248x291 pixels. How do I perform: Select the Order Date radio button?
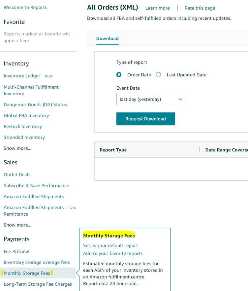click(x=119, y=75)
